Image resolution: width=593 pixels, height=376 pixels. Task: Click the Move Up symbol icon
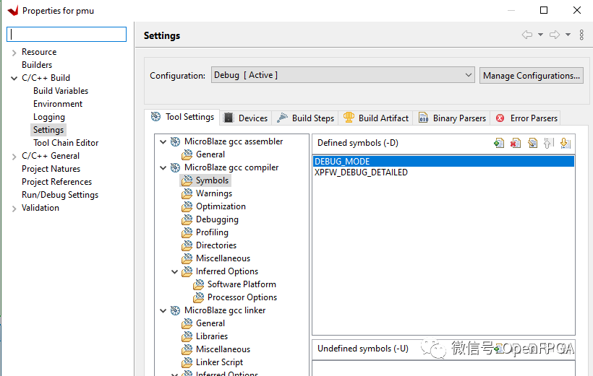[x=549, y=143]
